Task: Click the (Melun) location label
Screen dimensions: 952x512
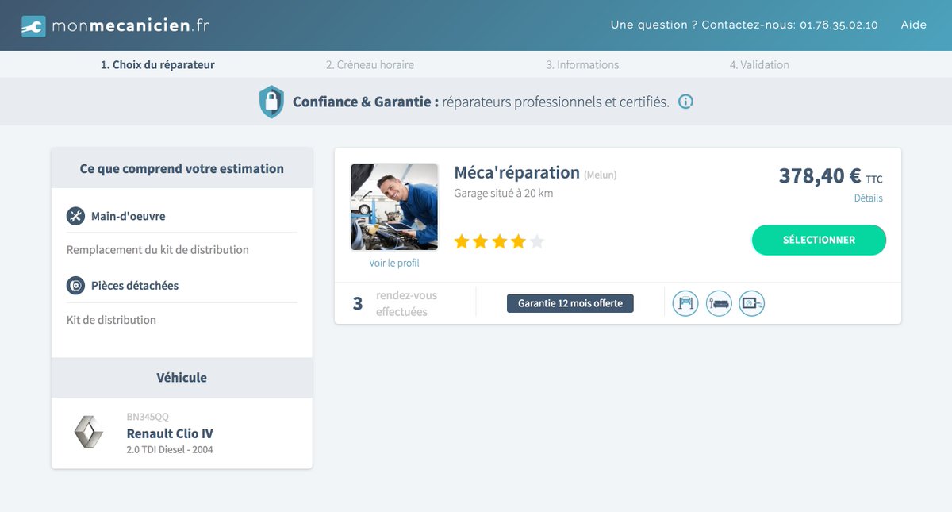Action: pyautogui.click(x=601, y=175)
